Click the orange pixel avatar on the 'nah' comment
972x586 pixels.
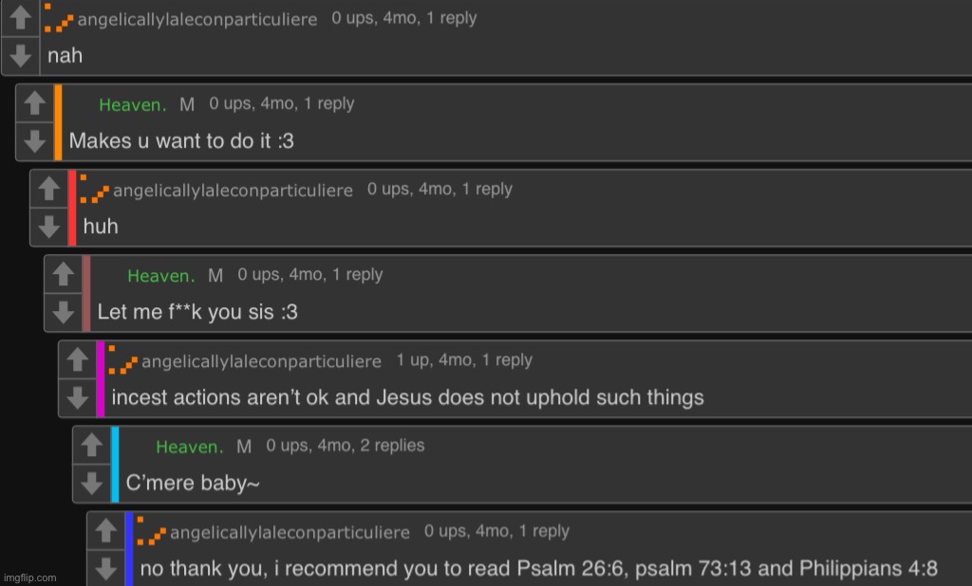tap(59, 18)
